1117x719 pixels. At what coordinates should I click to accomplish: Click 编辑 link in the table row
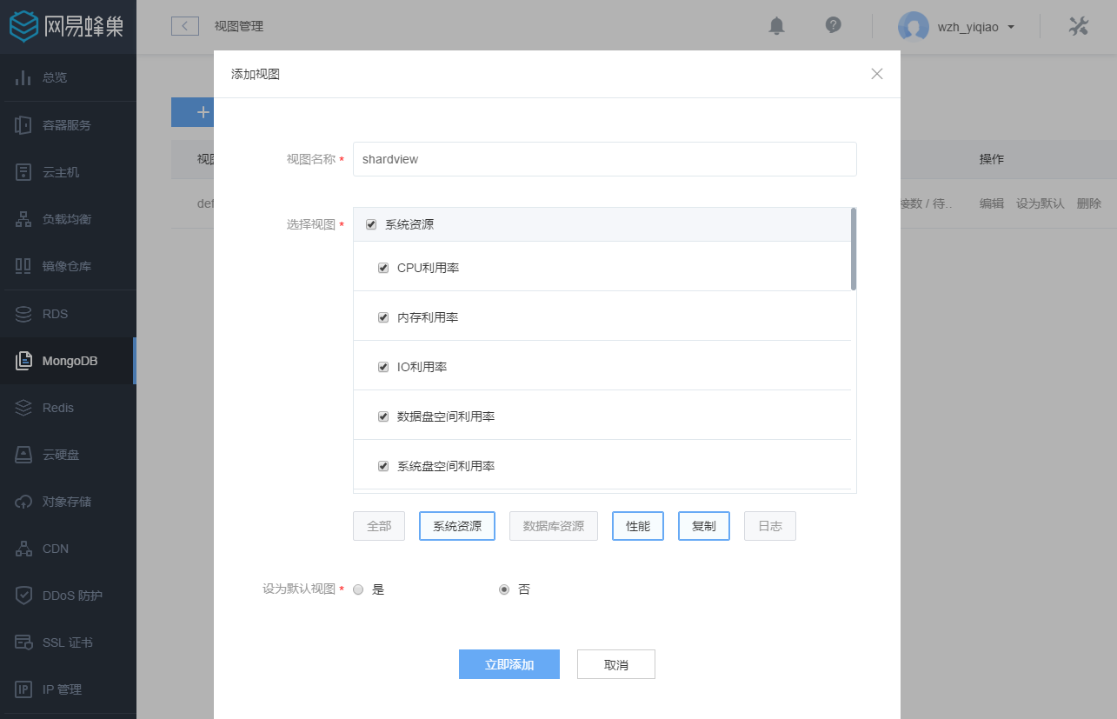[992, 203]
